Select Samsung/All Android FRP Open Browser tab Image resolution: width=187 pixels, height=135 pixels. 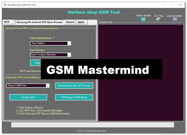pos(40,22)
